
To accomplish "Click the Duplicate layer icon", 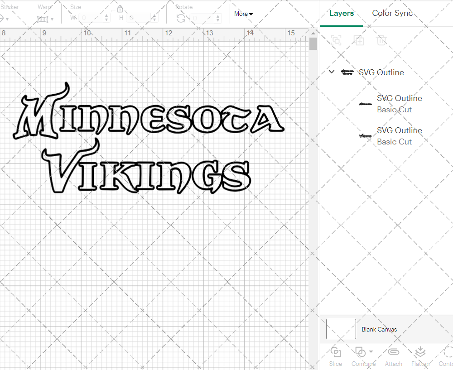I will 359,40.
